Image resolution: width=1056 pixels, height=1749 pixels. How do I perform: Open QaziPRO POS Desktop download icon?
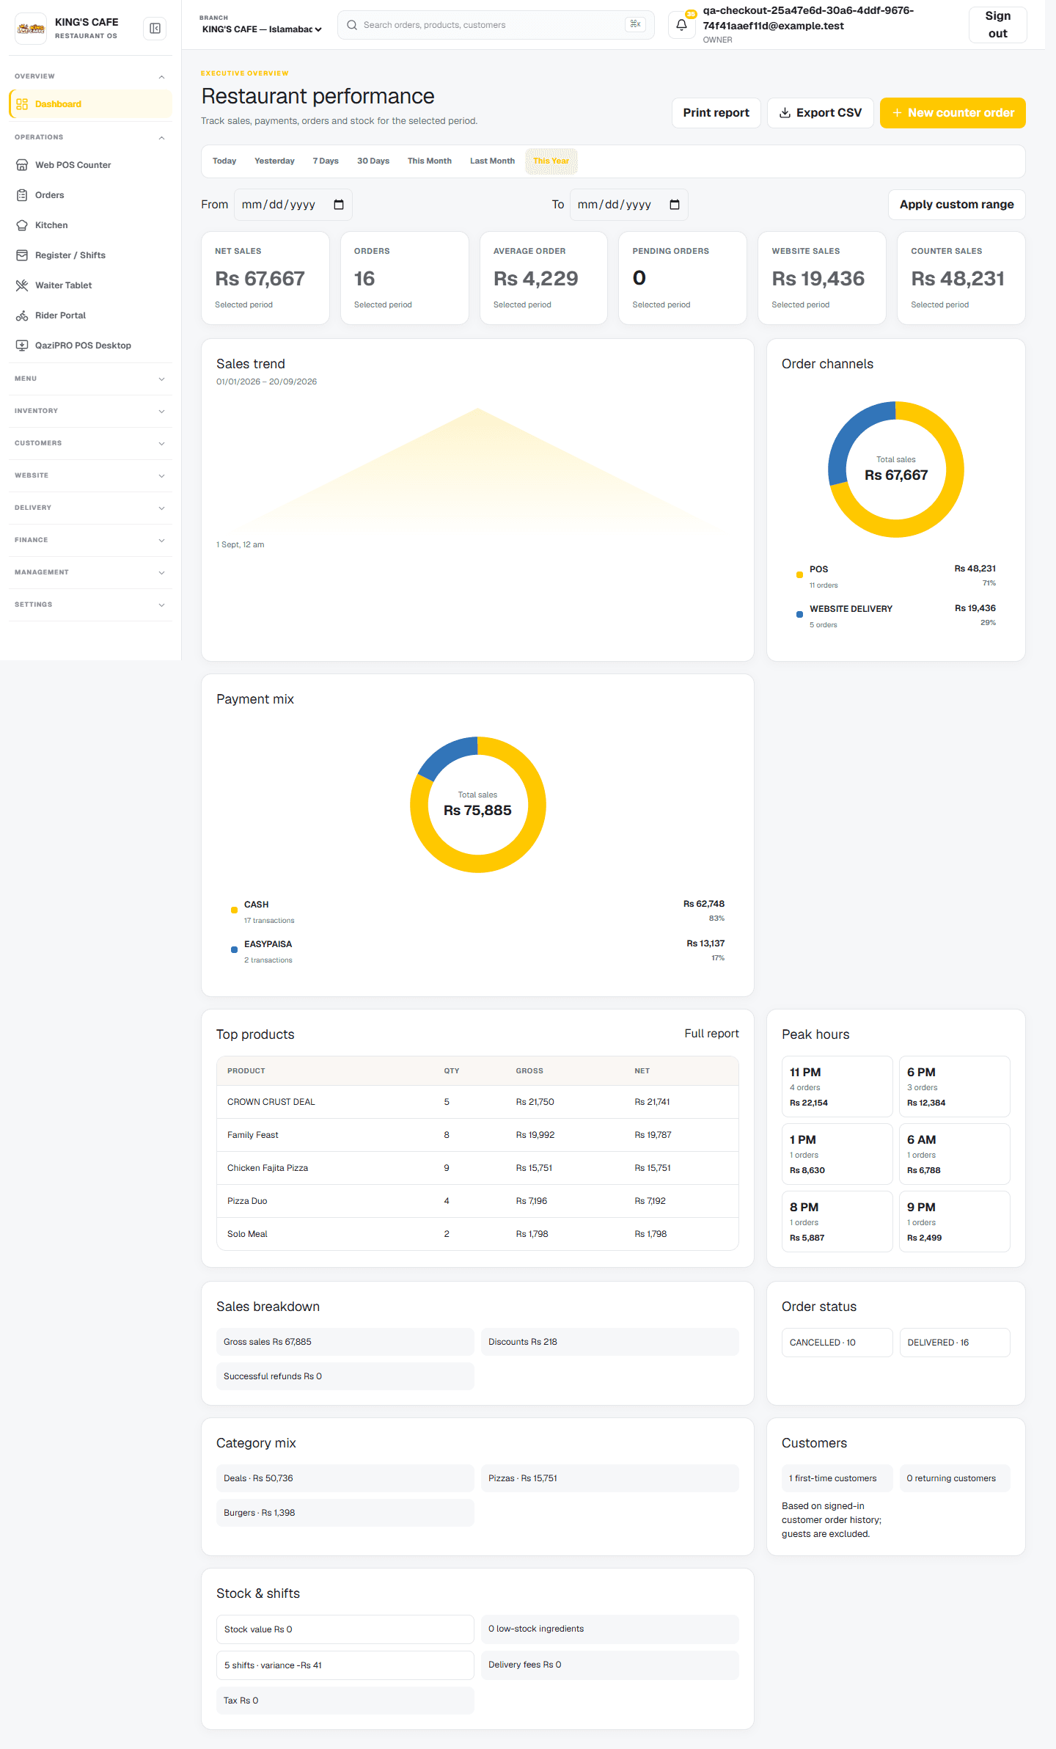pos(22,346)
